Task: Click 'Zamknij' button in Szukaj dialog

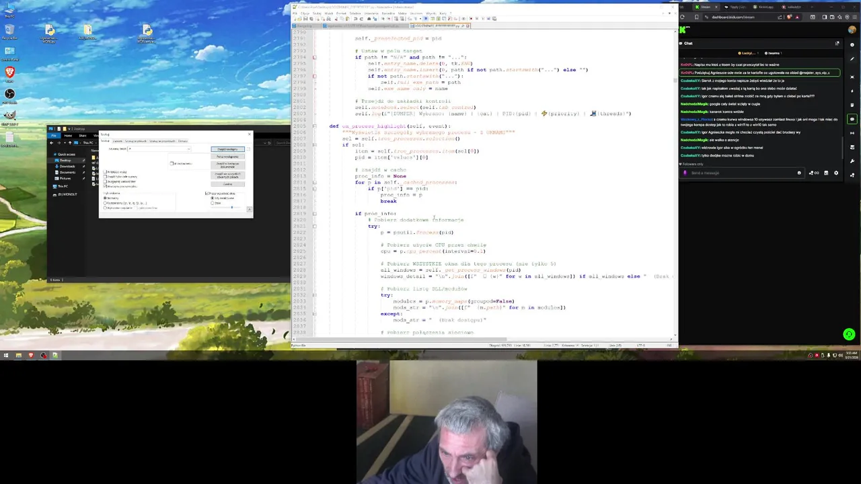Action: (228, 184)
